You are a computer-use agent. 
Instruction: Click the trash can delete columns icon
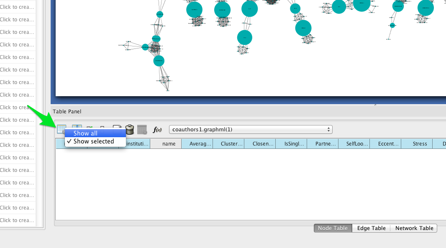[x=130, y=129]
